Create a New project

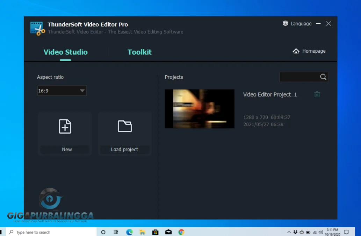pyautogui.click(x=65, y=134)
